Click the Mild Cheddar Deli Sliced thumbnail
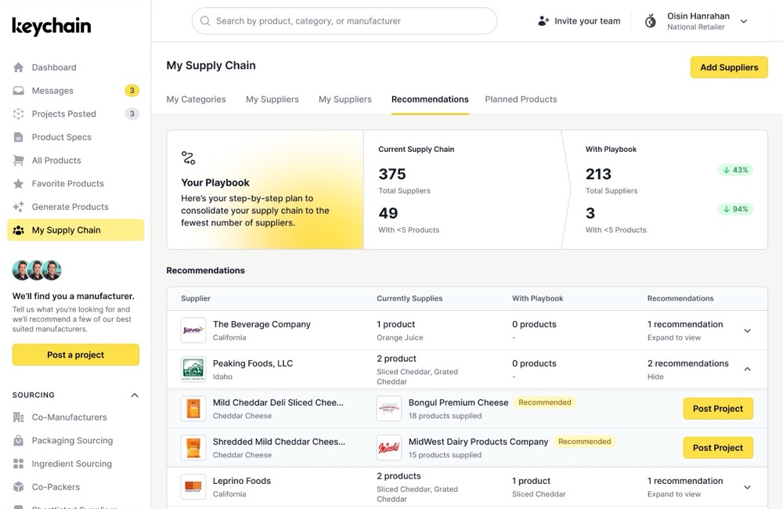This screenshot has height=509, width=783. tap(193, 409)
